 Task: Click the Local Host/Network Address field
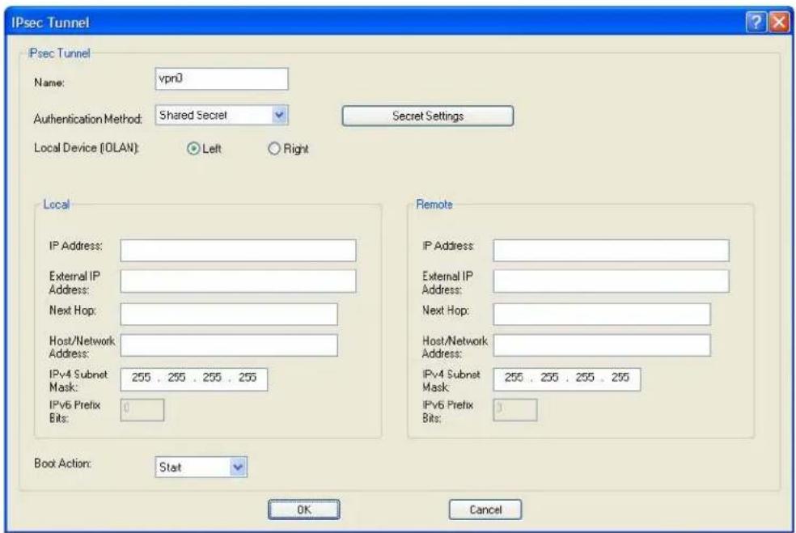[229, 345]
